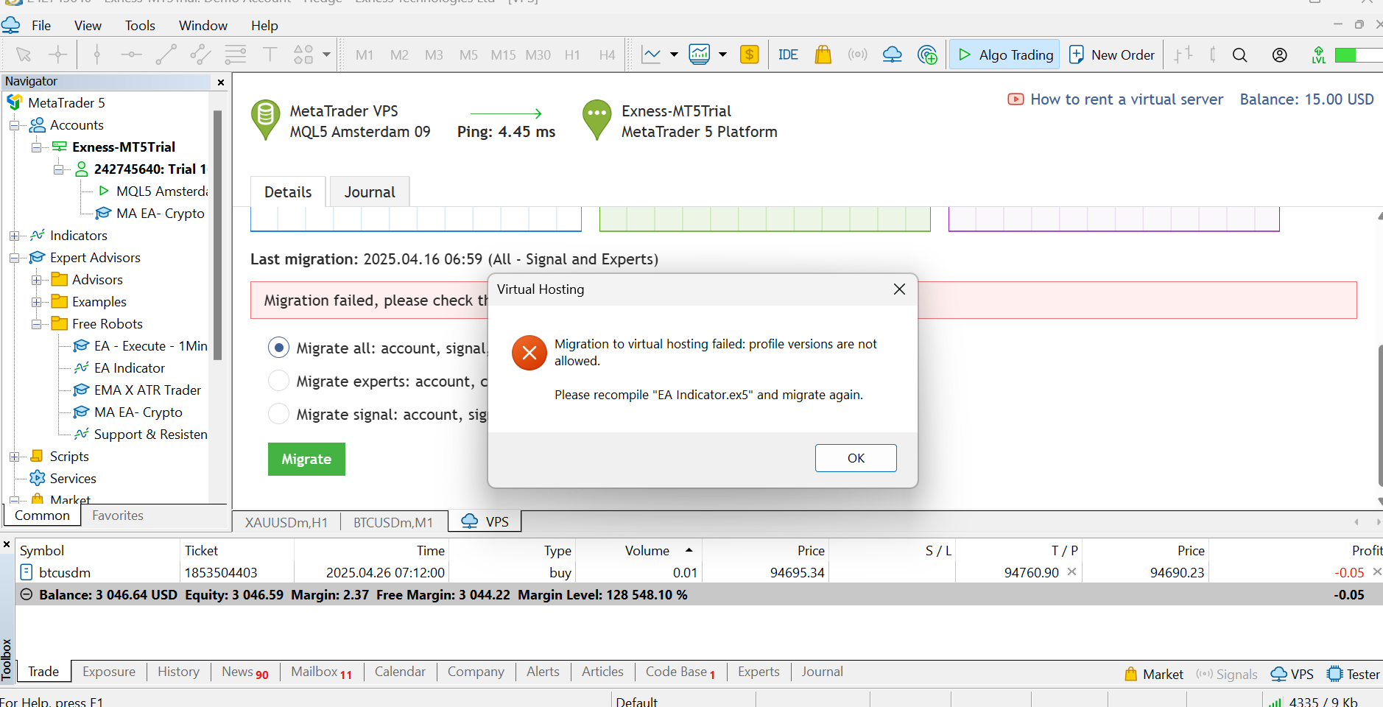
Task: Select the Fibonacci retracement tool
Action: click(x=235, y=54)
